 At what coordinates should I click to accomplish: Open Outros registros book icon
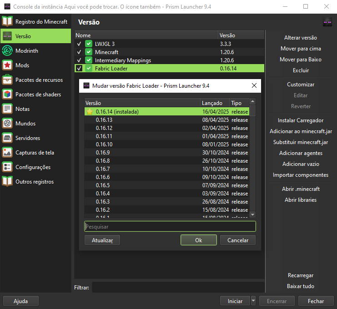click(7, 181)
